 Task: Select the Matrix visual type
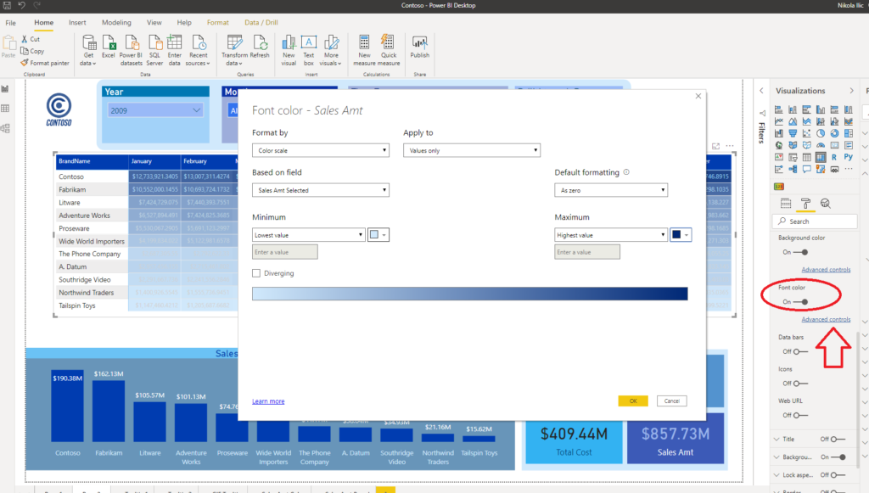point(821,157)
